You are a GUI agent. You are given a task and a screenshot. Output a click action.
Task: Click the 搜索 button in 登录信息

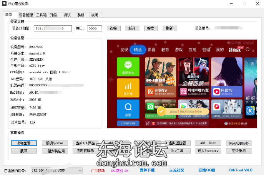point(151,28)
